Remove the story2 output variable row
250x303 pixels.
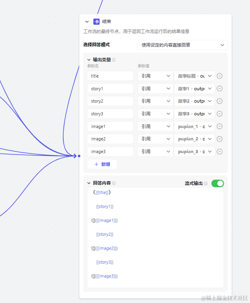tap(219, 101)
